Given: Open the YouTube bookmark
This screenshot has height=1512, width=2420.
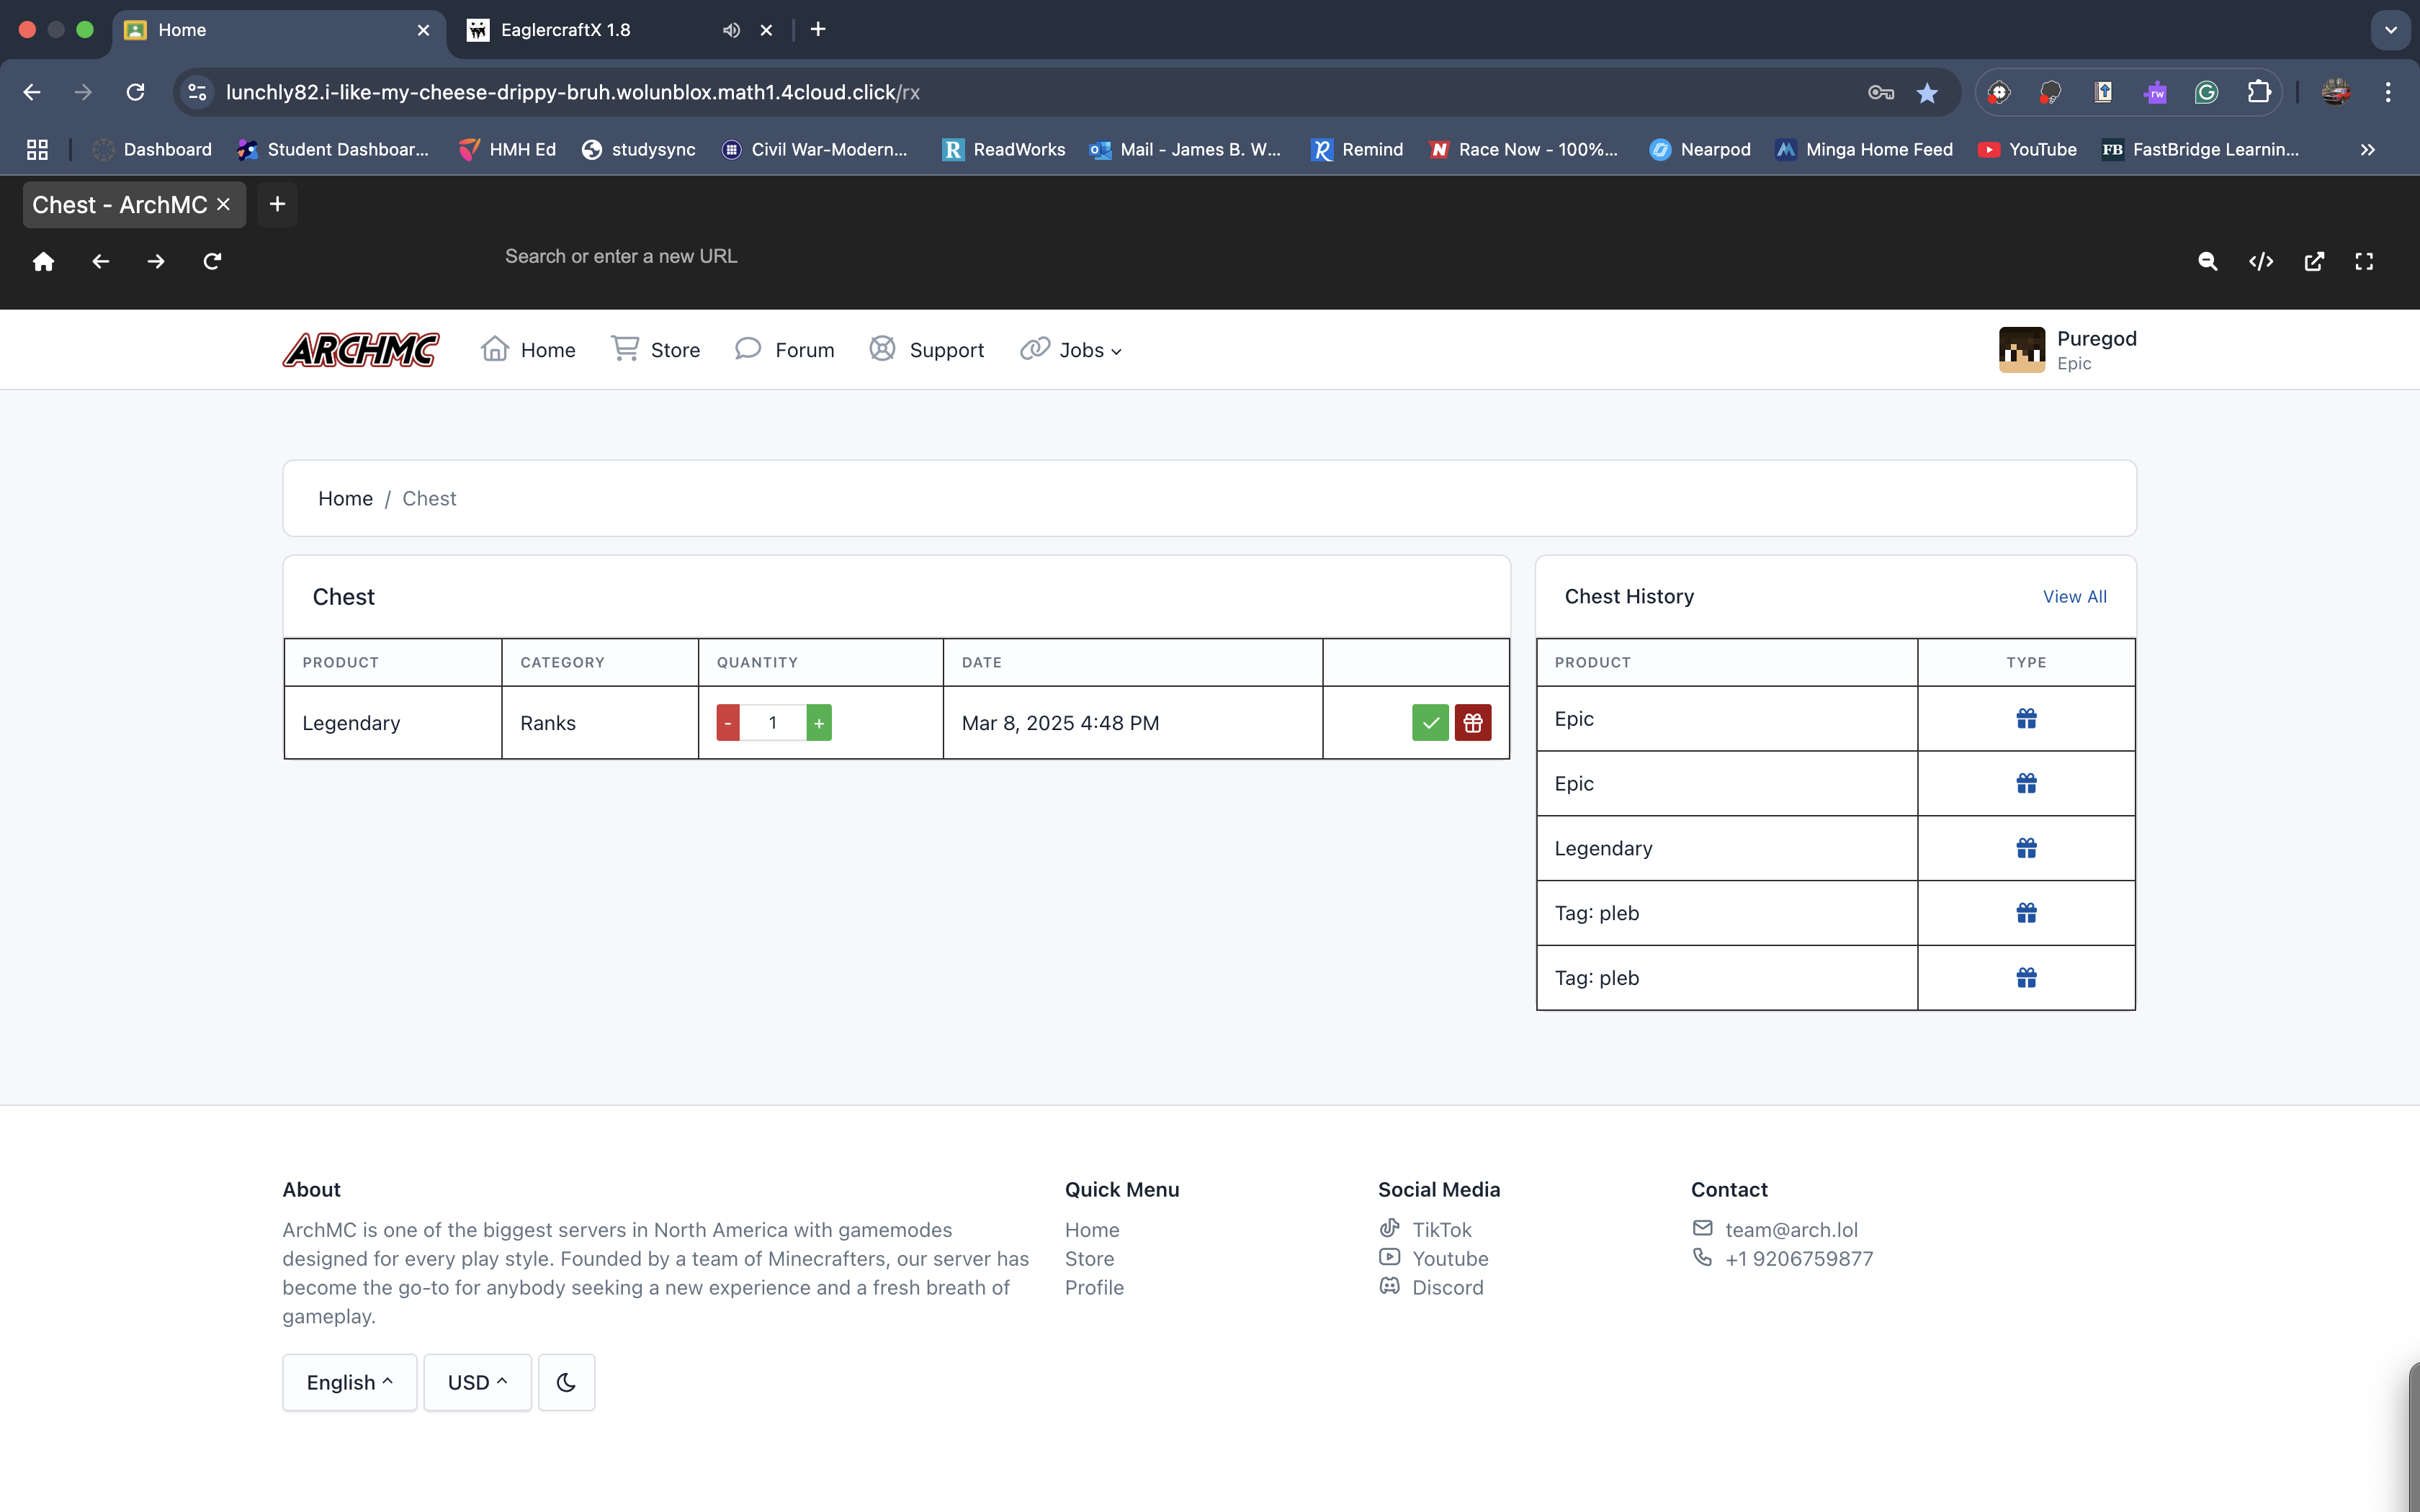Looking at the screenshot, I should pos(2027,149).
